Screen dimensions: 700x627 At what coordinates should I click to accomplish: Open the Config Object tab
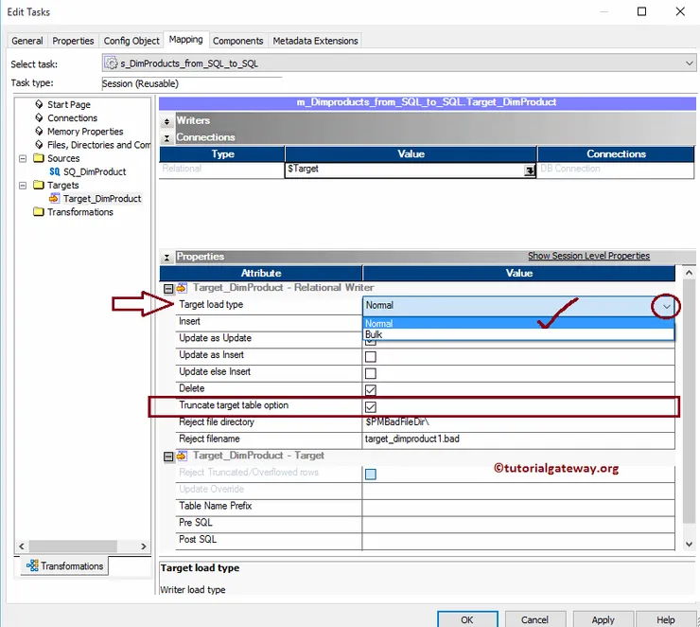131,41
